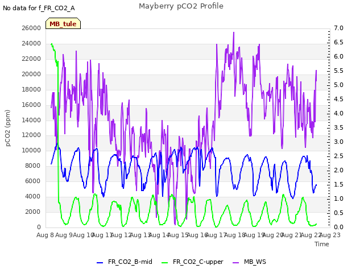Click the MB_WS legend entry
The image size is (364, 273).
point(249,262)
